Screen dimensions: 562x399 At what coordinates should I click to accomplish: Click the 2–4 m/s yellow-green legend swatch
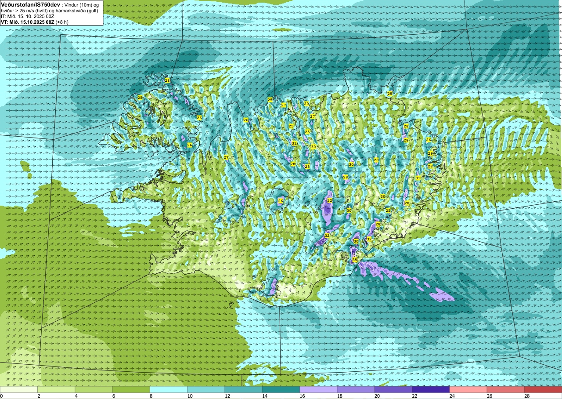tap(56, 389)
